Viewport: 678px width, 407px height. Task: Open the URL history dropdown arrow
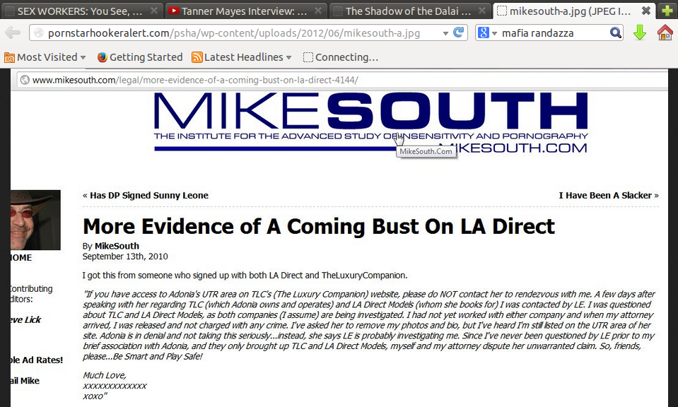pyautogui.click(x=445, y=33)
